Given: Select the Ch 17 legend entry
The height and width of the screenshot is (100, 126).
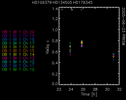Looking at the screenshot, I should click(x=18, y=43).
